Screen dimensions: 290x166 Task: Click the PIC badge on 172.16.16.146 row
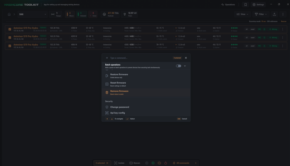(x=259, y=29)
